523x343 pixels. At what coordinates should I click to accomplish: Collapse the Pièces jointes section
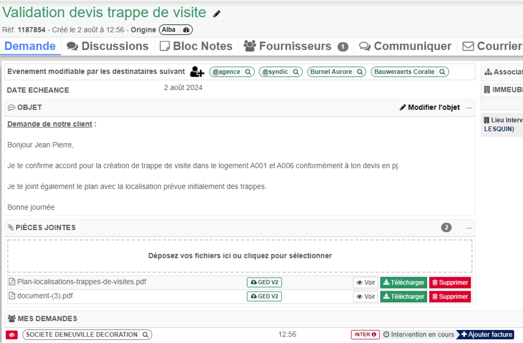coord(469,228)
